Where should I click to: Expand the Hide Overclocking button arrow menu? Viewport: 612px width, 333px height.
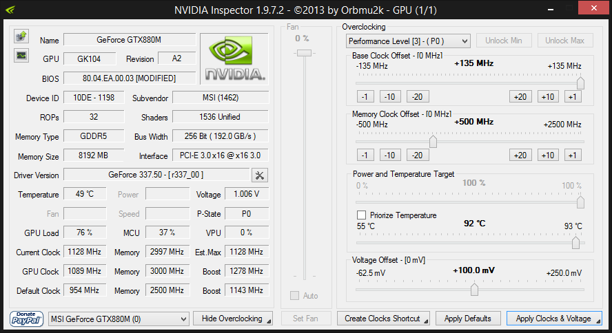pos(269,321)
